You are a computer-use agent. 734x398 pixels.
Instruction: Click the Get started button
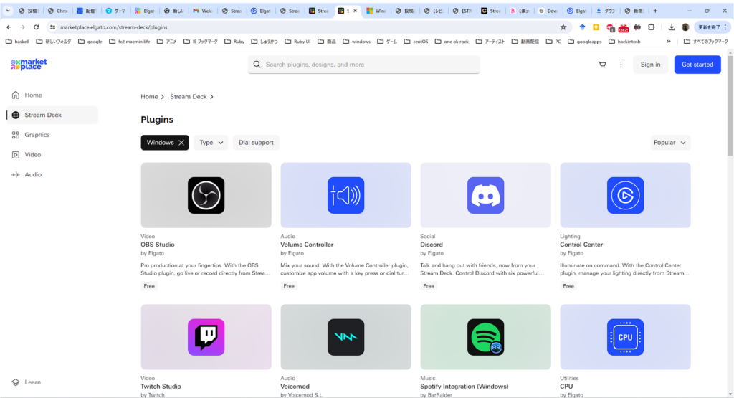tap(697, 65)
